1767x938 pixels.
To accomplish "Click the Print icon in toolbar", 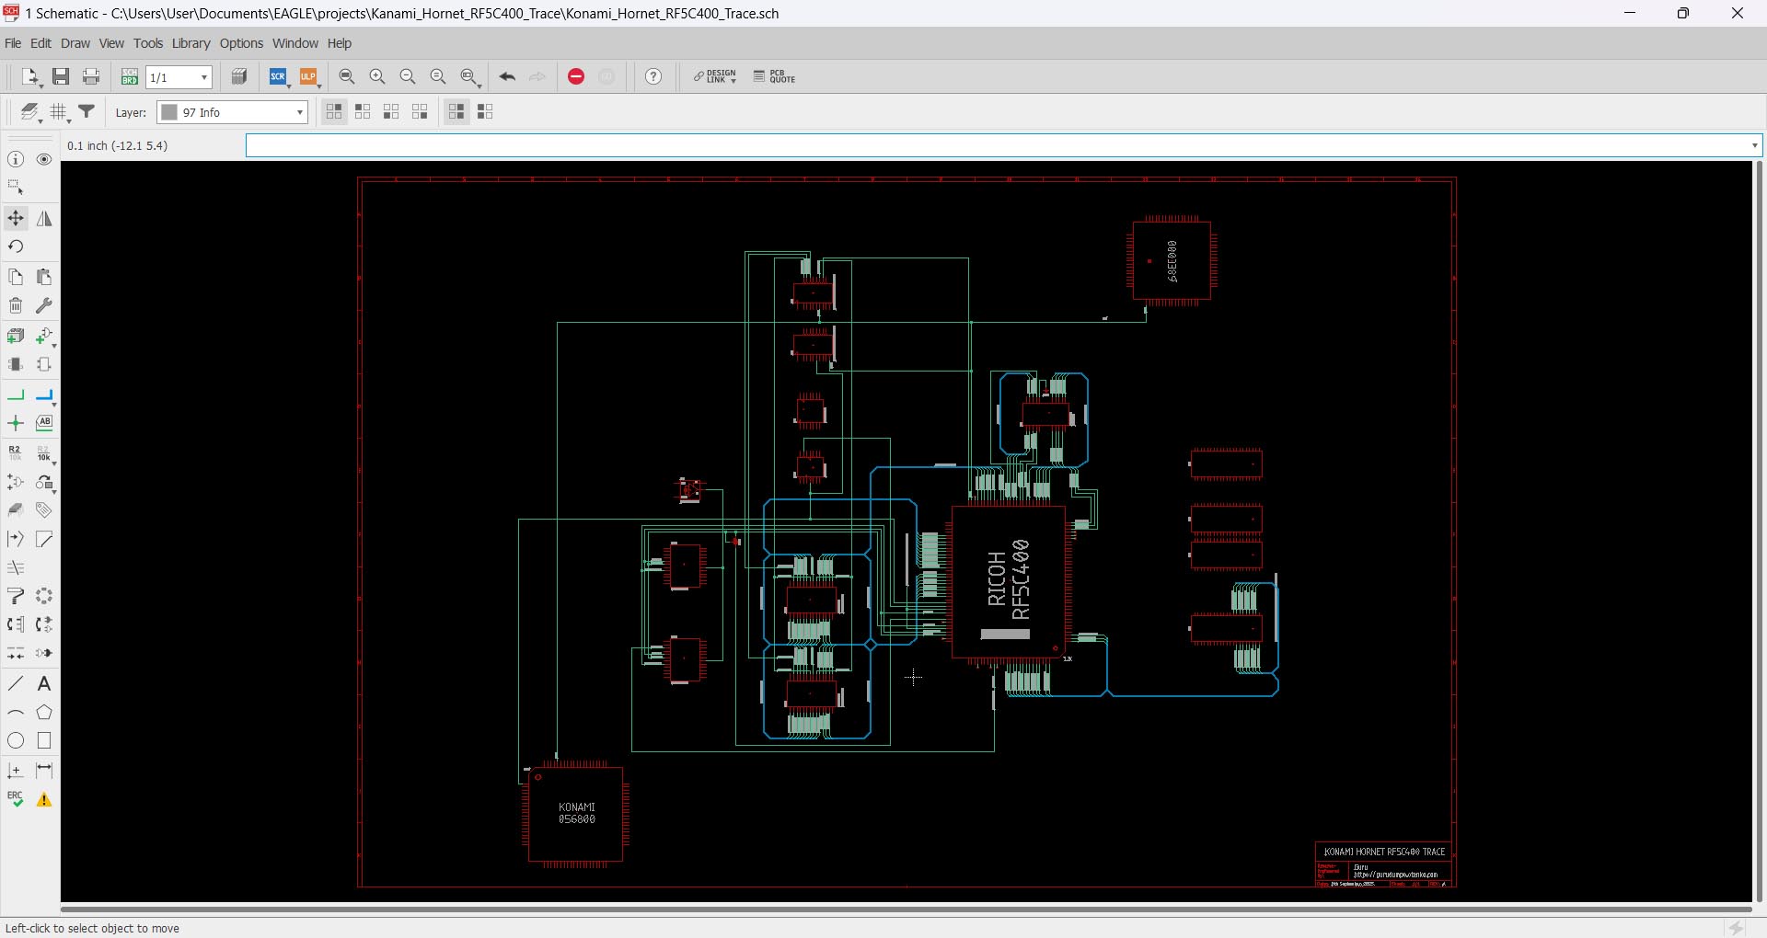I will (x=91, y=77).
